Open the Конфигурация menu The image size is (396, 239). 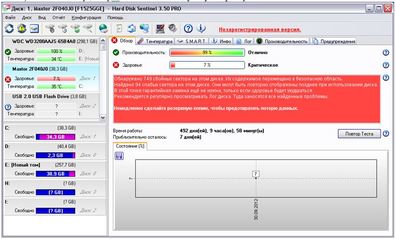(86, 17)
